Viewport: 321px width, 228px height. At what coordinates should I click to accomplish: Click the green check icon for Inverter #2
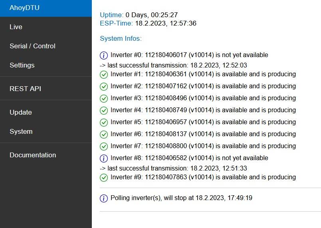pyautogui.click(x=104, y=87)
